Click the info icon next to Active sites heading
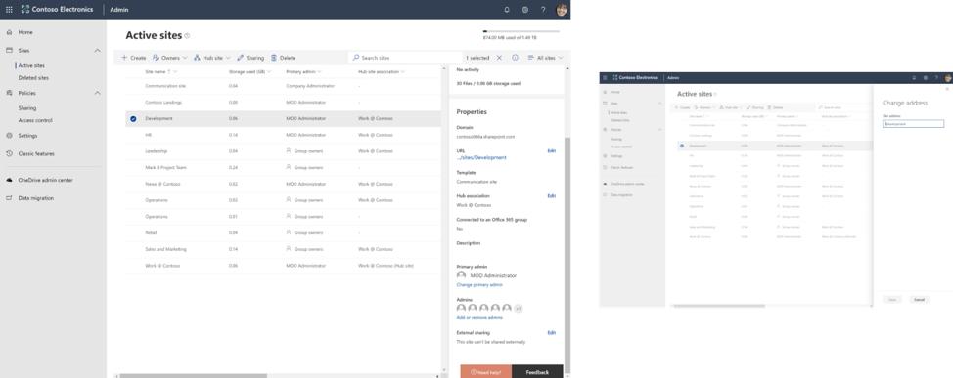Viewport: 953px width, 378px height. (187, 36)
